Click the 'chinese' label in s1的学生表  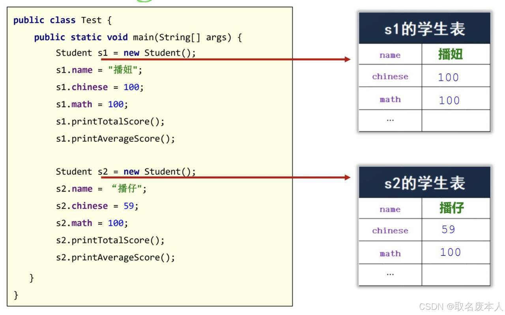(x=390, y=76)
